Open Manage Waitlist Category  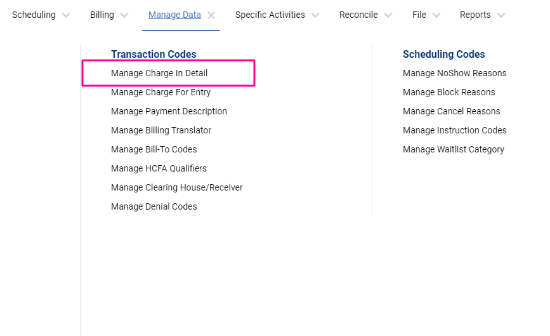pyautogui.click(x=453, y=149)
